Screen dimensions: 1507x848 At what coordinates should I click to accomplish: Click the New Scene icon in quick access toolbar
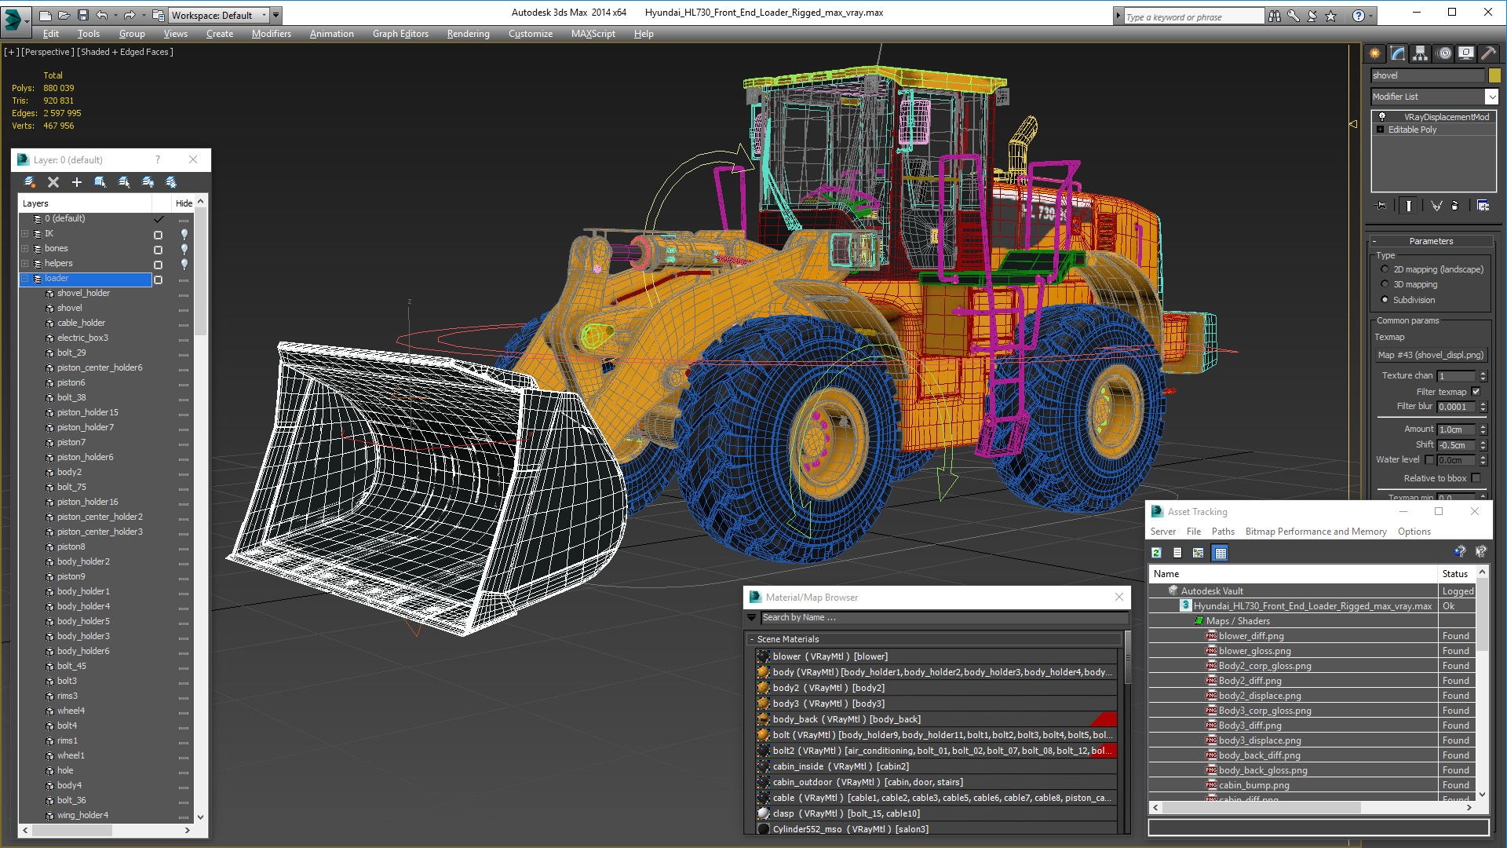(46, 15)
